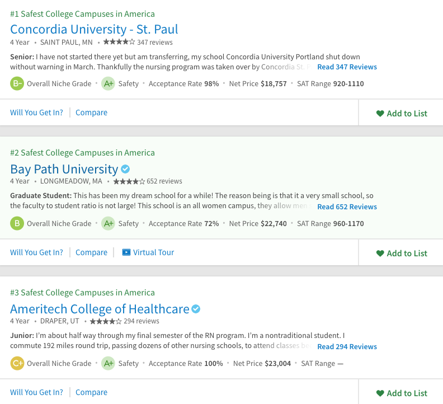Compare Bay Path University

pyautogui.click(x=91, y=252)
